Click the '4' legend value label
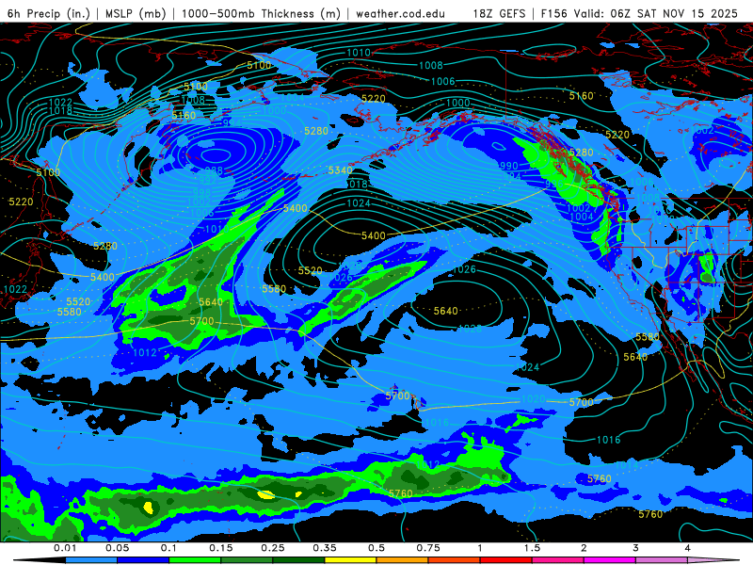 [688, 548]
